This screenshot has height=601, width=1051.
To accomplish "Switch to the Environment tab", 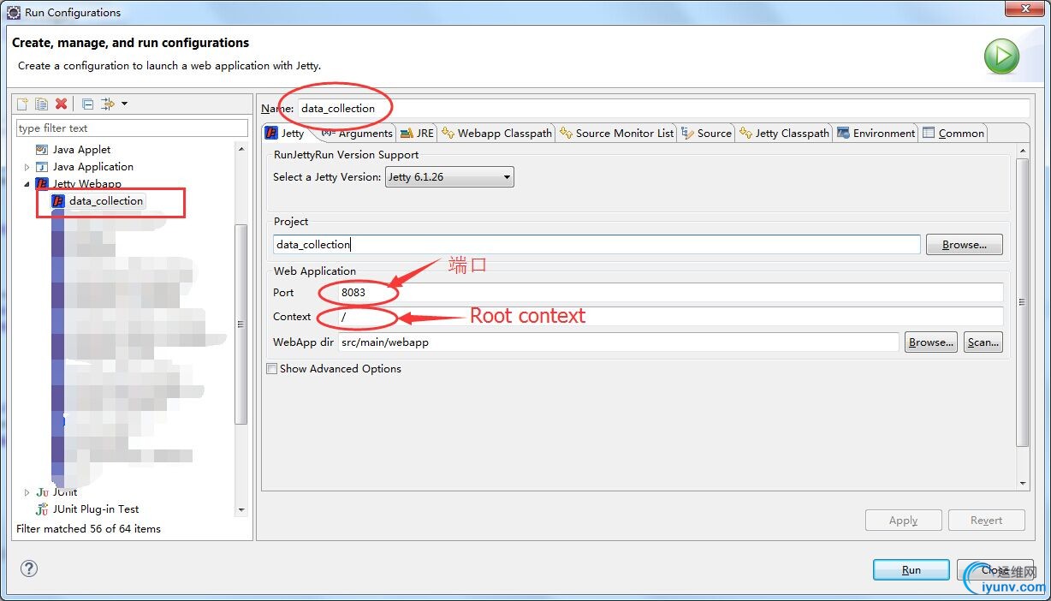I will 876,134.
